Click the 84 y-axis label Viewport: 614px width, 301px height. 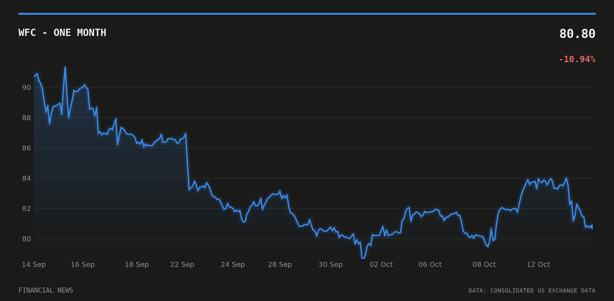pyautogui.click(x=27, y=178)
